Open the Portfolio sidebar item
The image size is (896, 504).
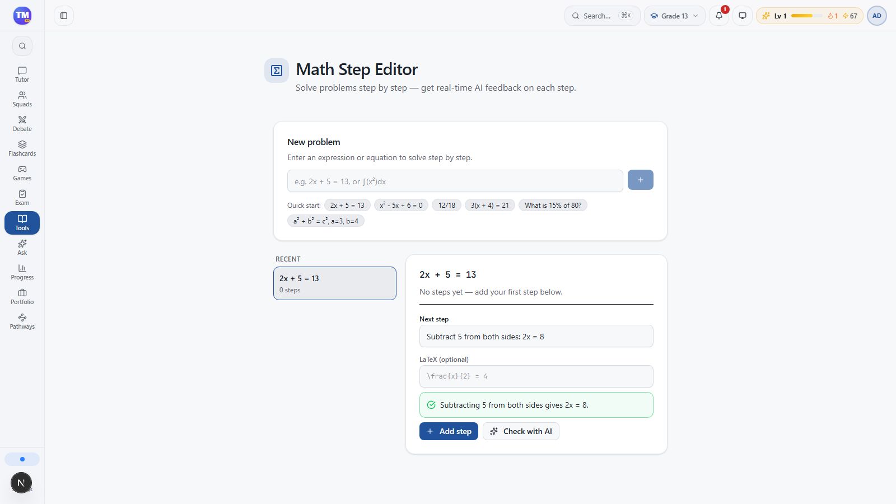(x=22, y=297)
